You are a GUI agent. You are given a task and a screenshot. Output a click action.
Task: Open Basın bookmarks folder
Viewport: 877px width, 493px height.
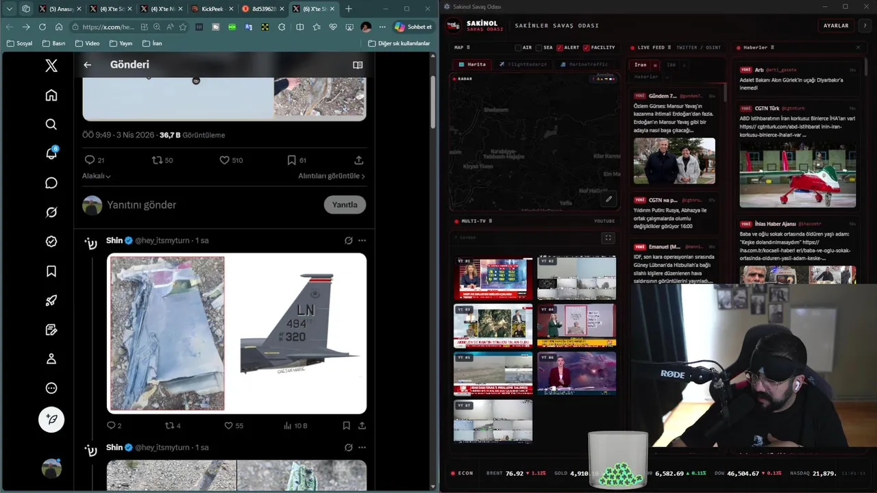[54, 43]
